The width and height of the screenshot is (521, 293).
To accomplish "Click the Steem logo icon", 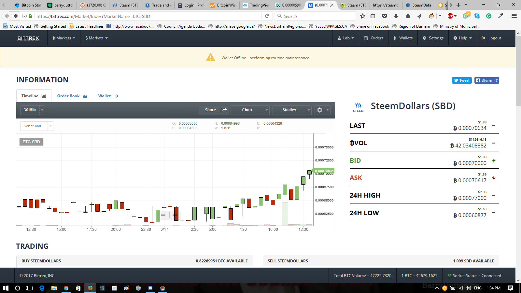I will pos(358,107).
